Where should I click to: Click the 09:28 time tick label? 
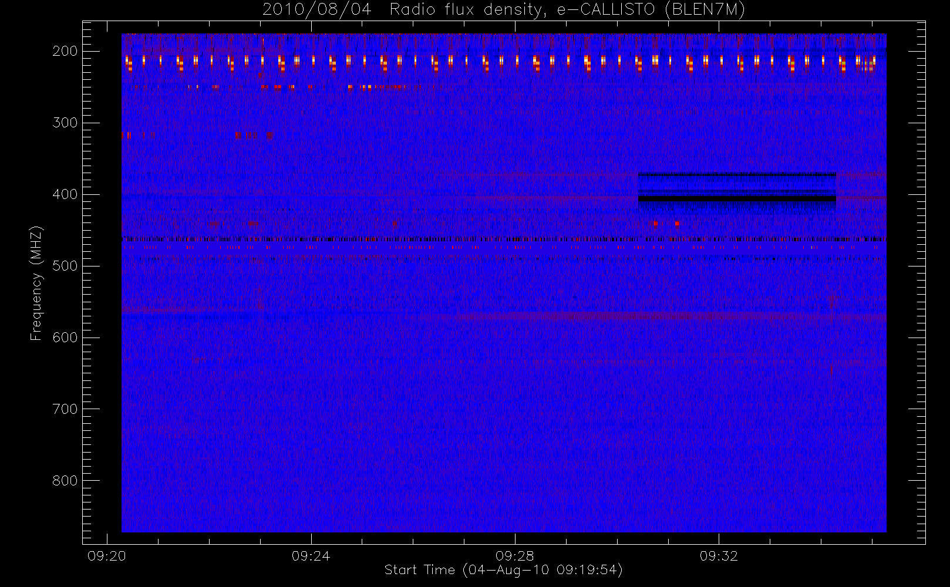point(515,556)
